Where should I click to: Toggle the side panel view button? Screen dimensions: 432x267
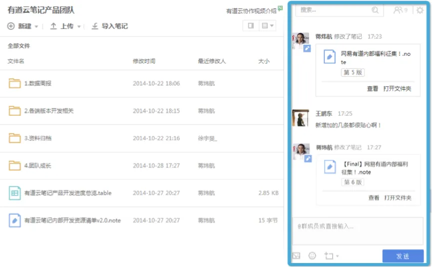[250, 25]
